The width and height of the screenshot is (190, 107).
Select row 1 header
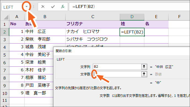pos(5,24)
